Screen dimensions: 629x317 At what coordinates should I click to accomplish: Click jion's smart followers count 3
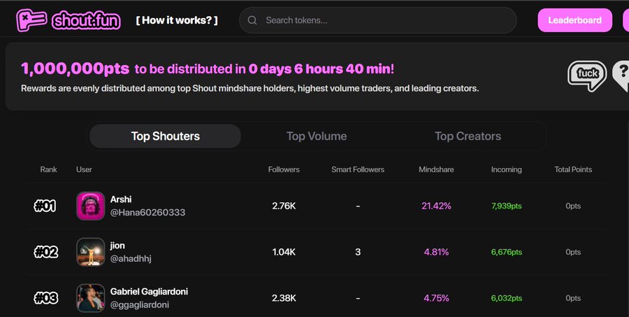tap(358, 253)
